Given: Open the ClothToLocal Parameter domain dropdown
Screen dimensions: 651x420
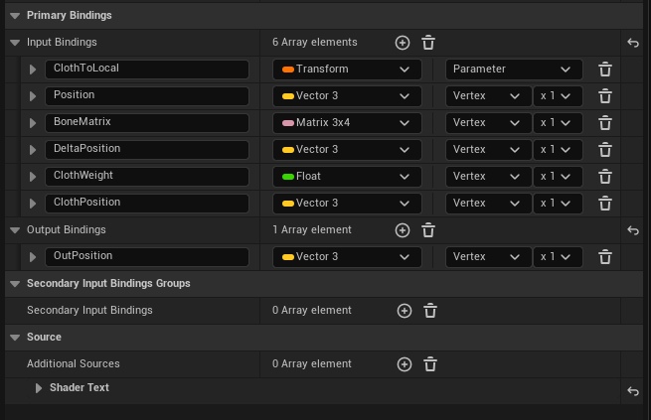Looking at the screenshot, I should [513, 70].
